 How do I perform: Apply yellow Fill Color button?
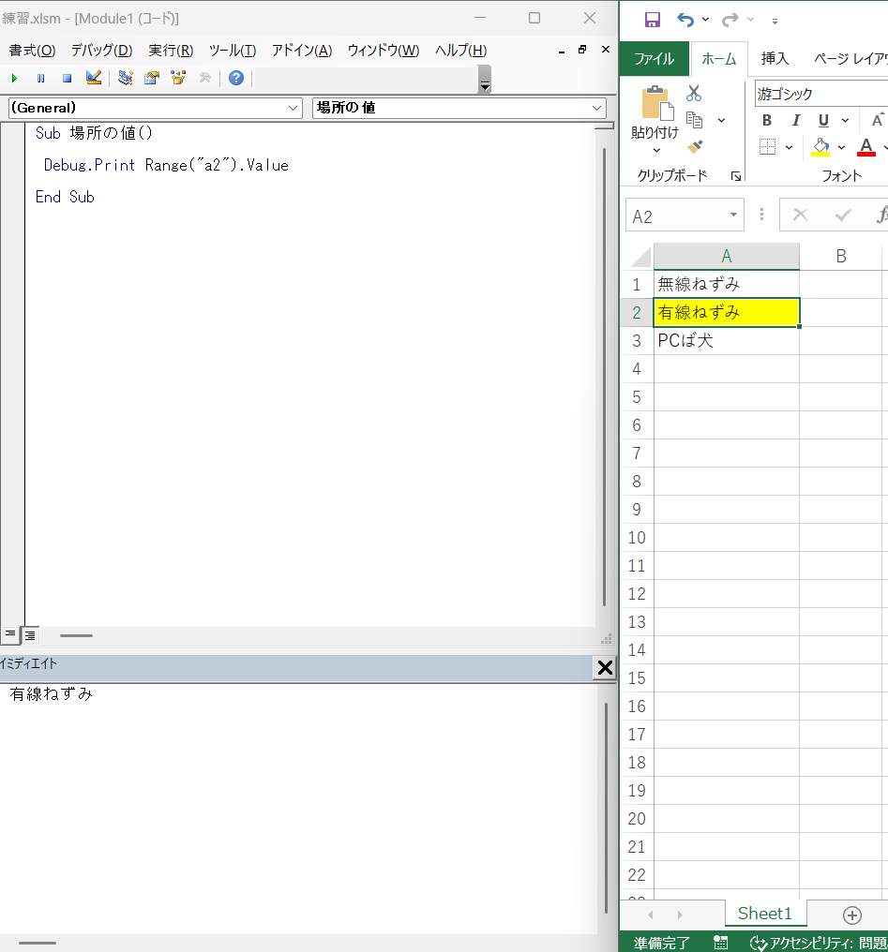point(820,147)
